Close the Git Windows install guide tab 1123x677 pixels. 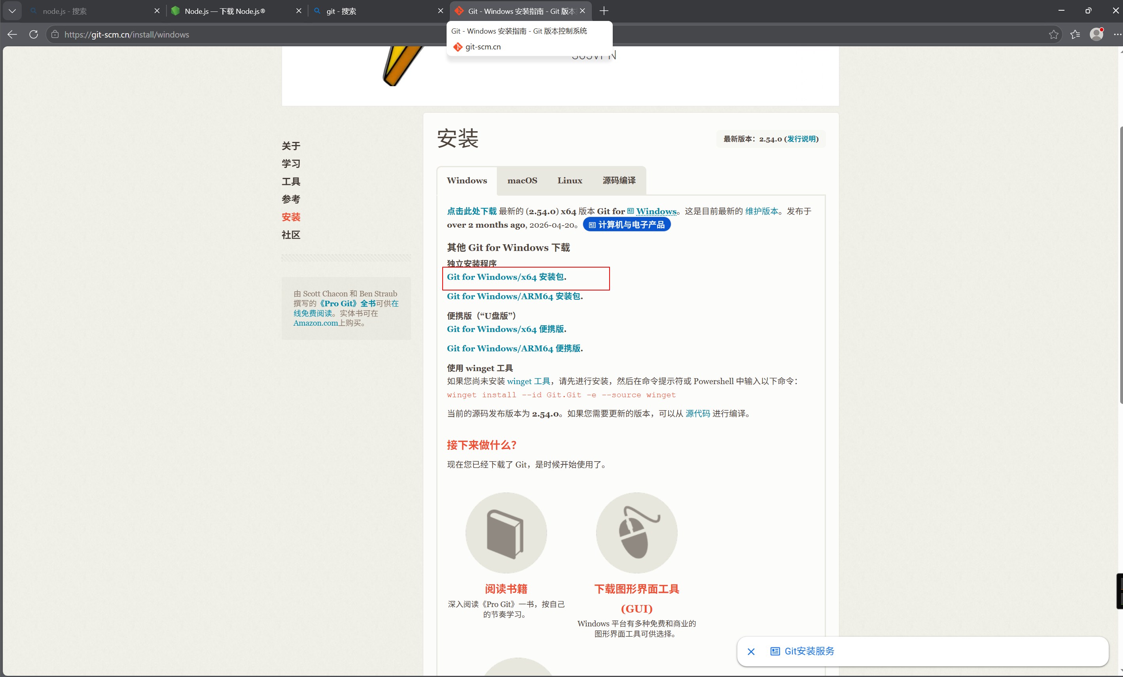[582, 11]
